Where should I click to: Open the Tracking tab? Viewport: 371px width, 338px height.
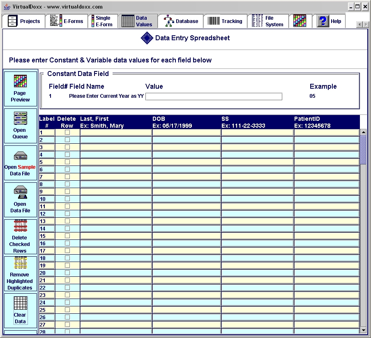click(x=225, y=21)
